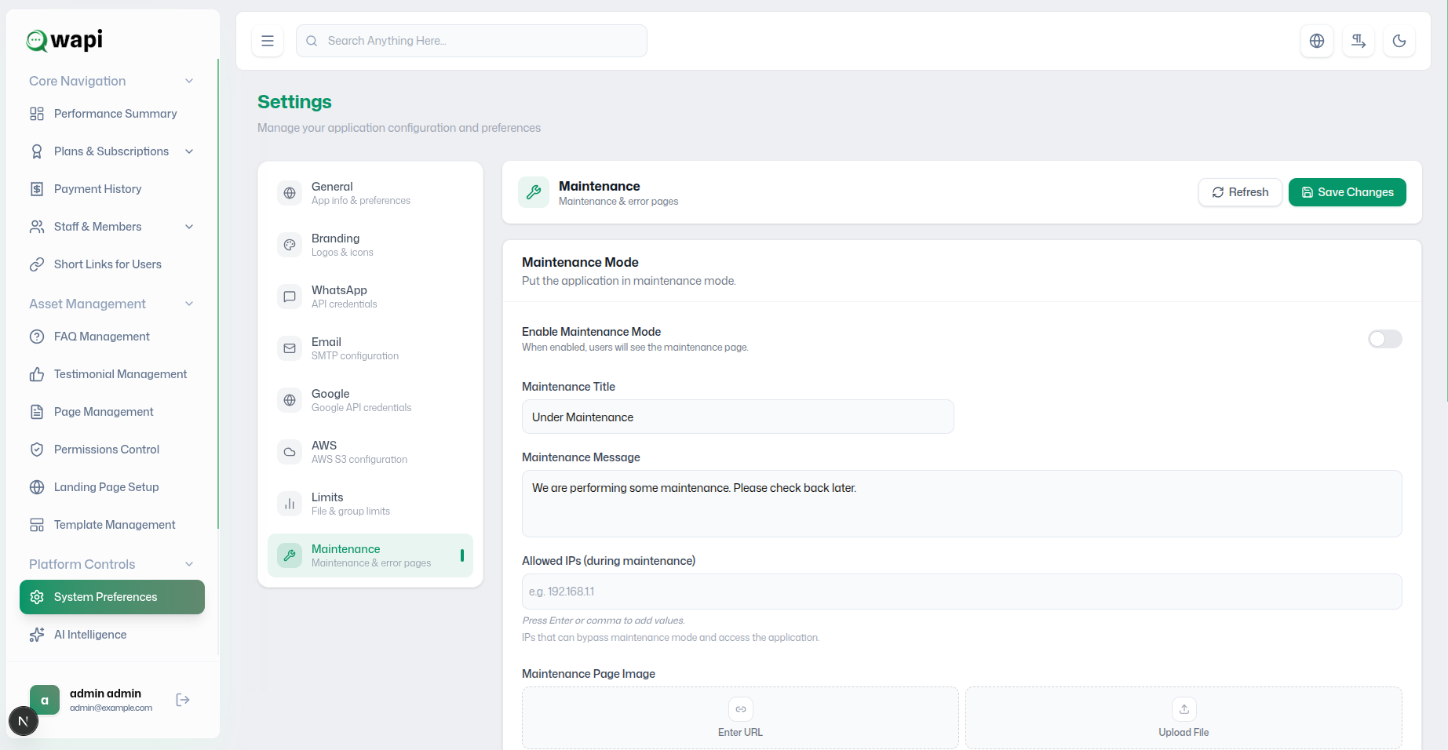Click the Permissions Control shield icon
The image size is (1448, 750).
[37, 450]
